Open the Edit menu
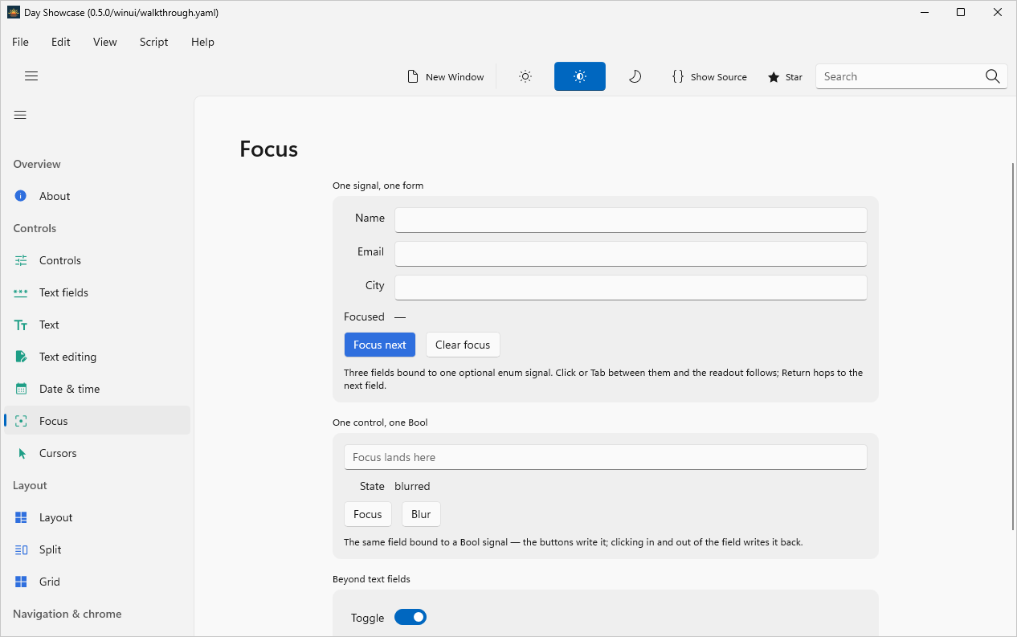Image resolution: width=1017 pixels, height=637 pixels. pyautogui.click(x=61, y=42)
